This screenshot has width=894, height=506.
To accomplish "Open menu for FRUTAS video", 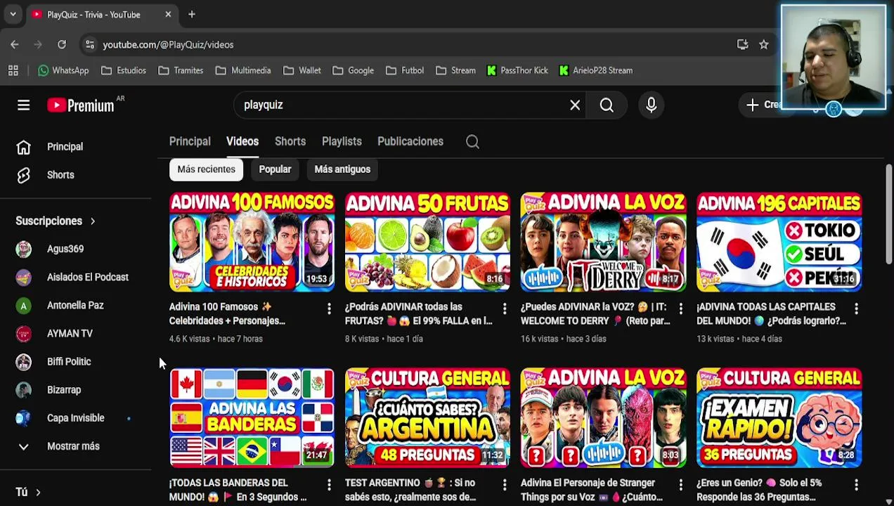I will [x=505, y=309].
